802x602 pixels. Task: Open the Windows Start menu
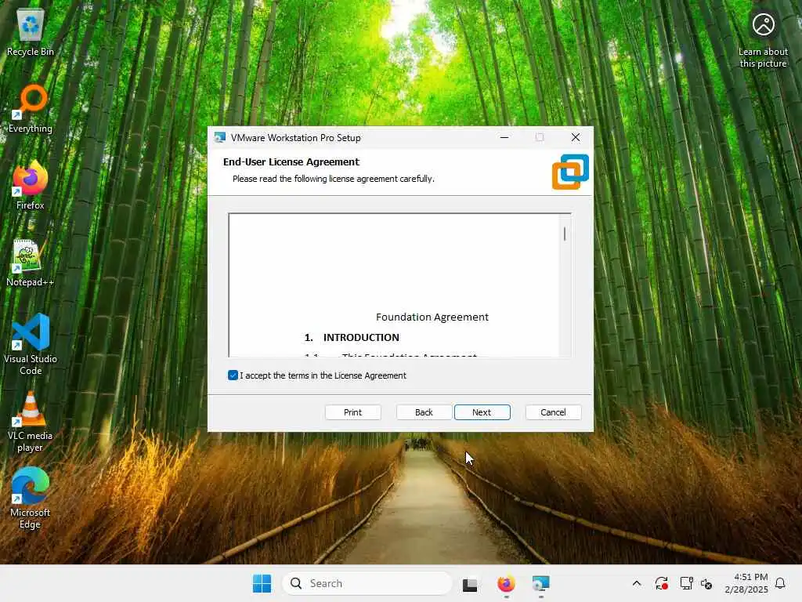(x=262, y=583)
